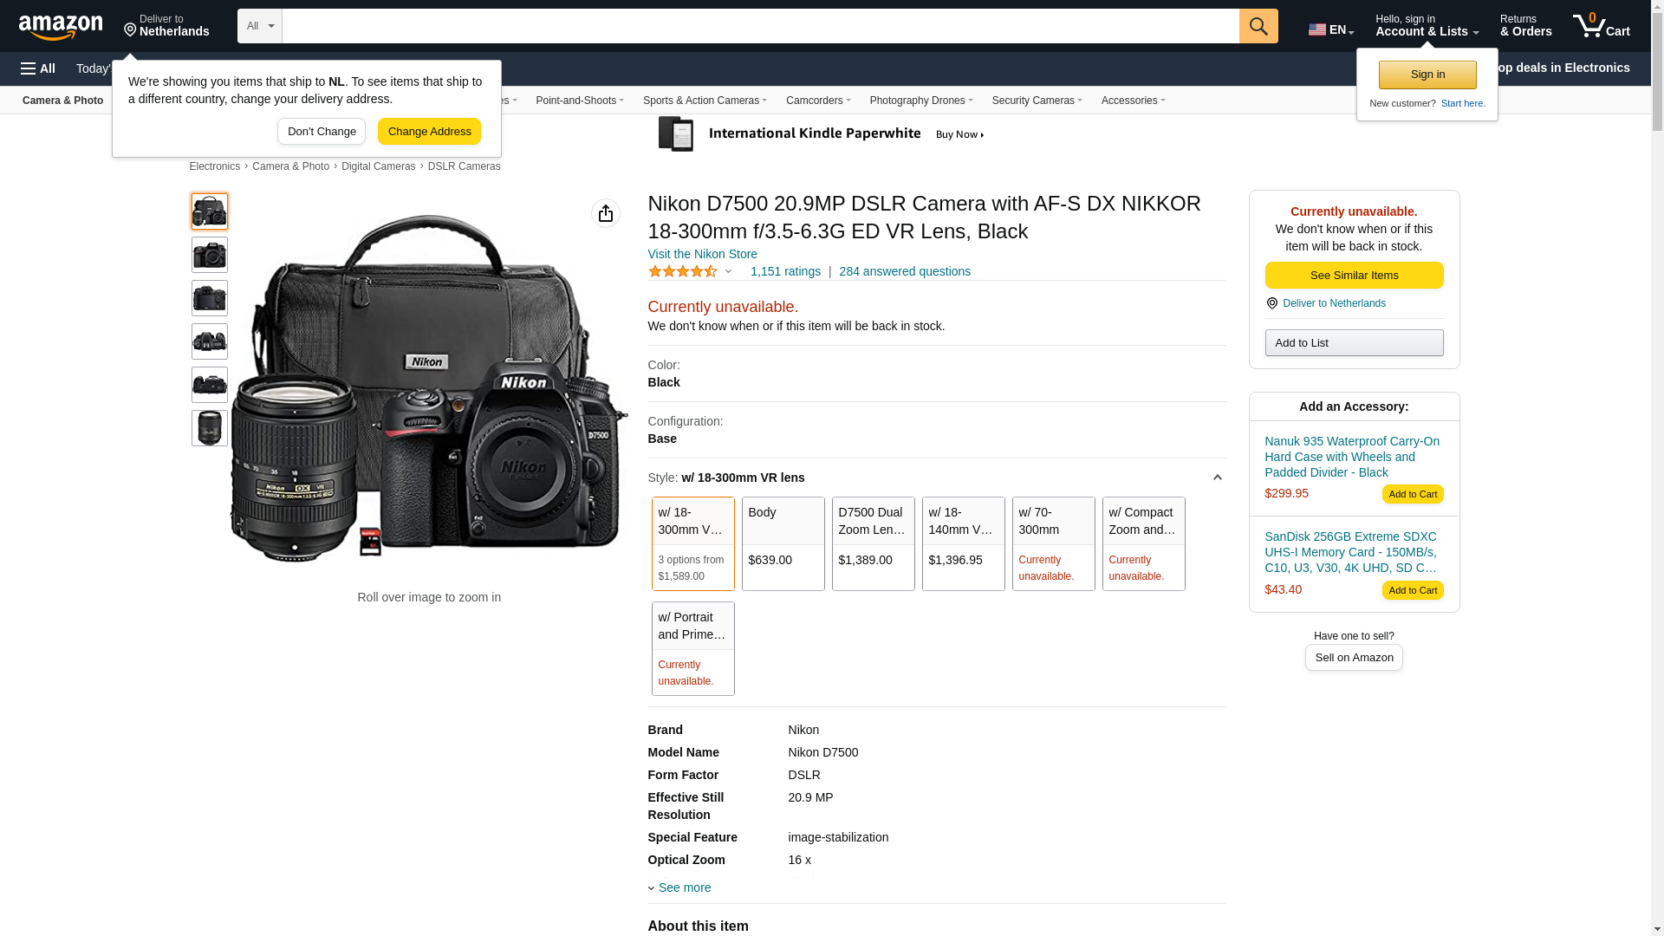Image resolution: width=1664 pixels, height=936 pixels.
Task: Click the Amazon logo icon
Action: (61, 27)
